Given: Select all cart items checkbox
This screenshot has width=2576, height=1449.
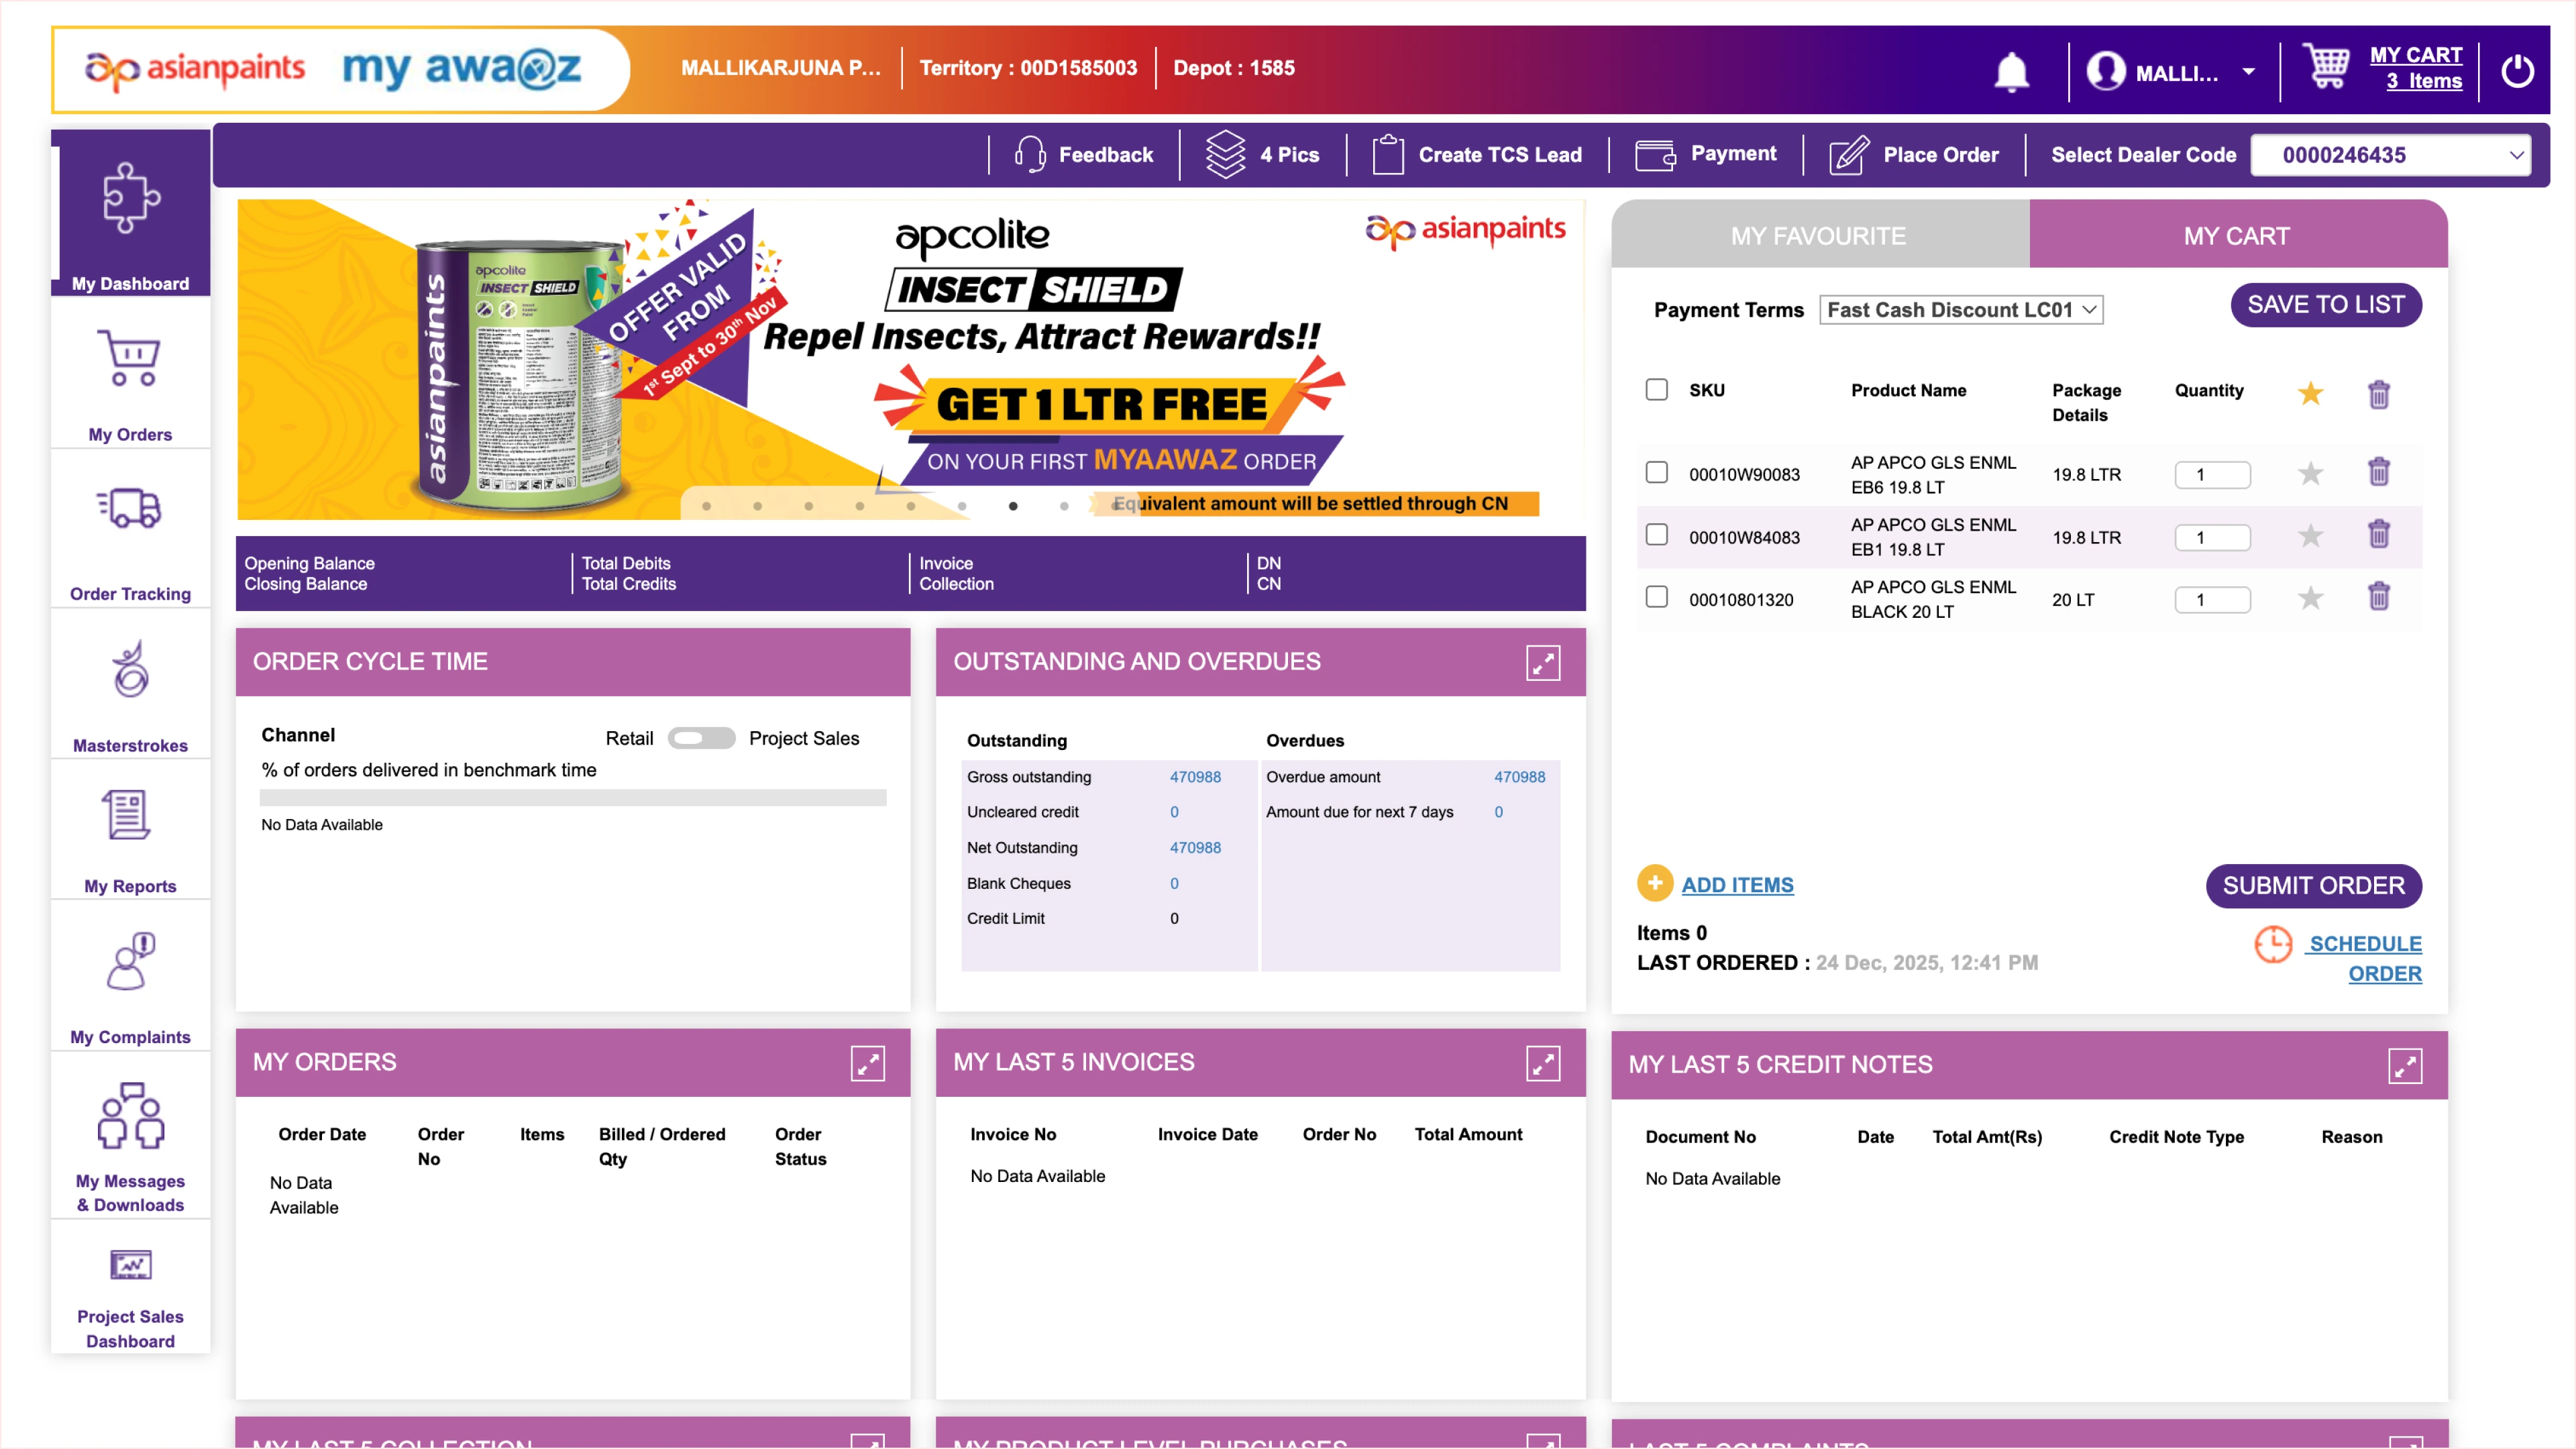Looking at the screenshot, I should tap(1657, 389).
